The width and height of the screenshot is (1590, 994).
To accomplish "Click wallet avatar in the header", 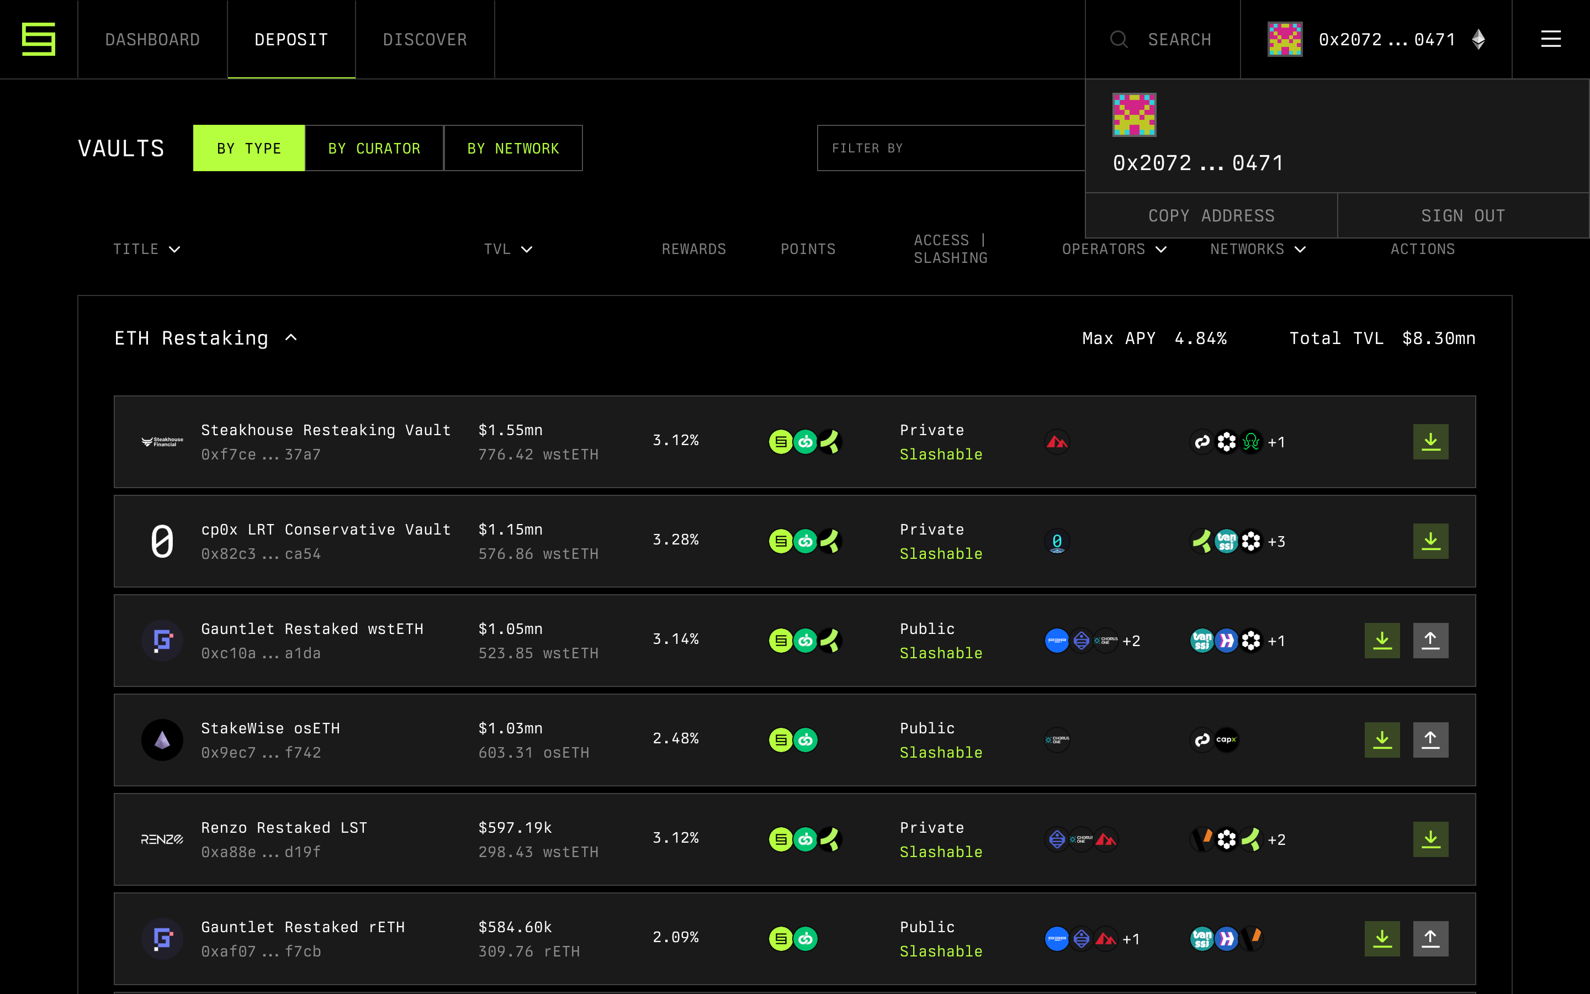I will pos(1285,39).
